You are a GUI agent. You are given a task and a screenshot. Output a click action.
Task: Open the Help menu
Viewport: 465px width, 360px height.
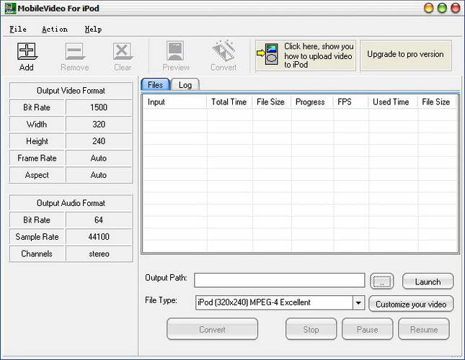pos(93,29)
